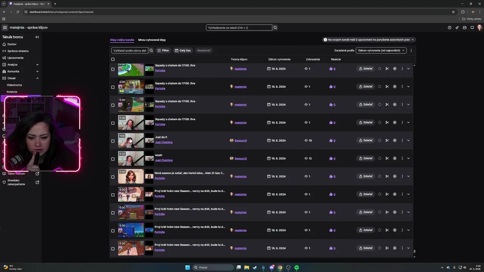Open more options for 'Just do it' clip
The width and height of the screenshot is (484, 272).
click(x=402, y=141)
